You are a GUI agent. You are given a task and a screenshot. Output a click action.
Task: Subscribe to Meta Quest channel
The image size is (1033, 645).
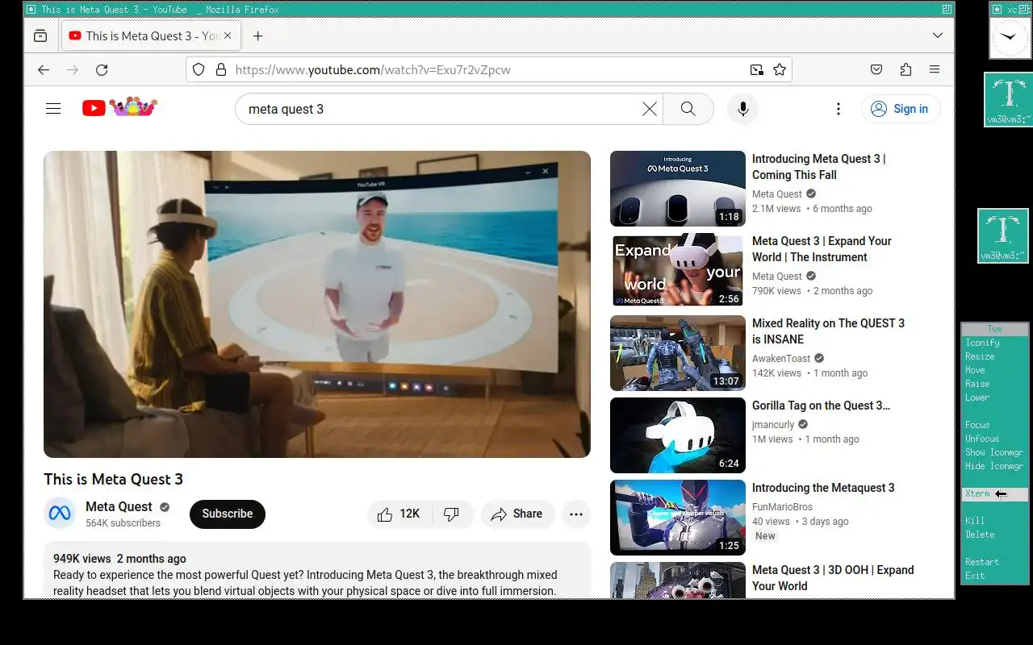(228, 514)
